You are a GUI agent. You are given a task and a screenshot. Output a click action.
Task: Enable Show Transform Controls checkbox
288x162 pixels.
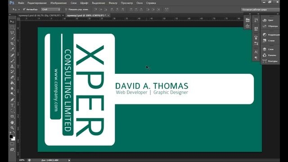point(66,9)
